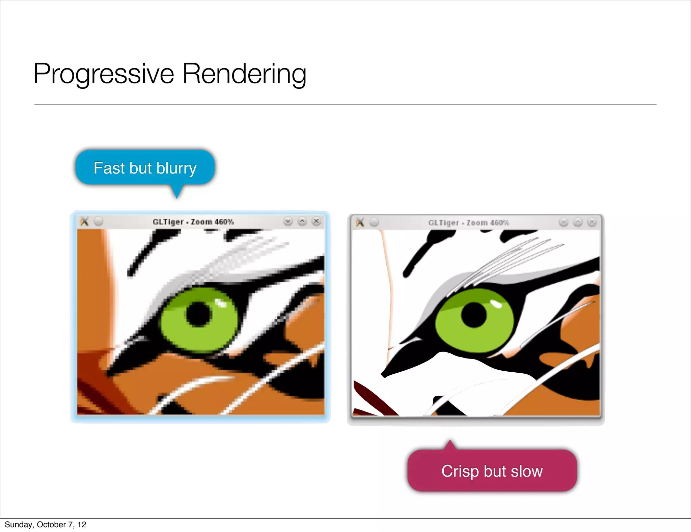Click the black pupil in the crisp tiger image
691x532 pixels.
coord(474,315)
